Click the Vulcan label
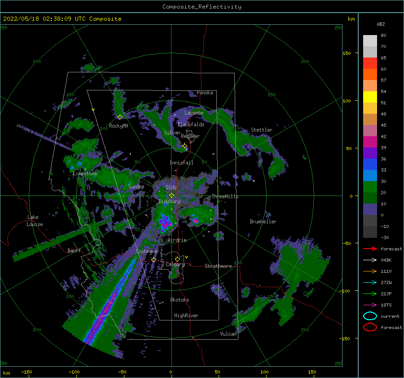Screen dimensions: 404x378 click(x=228, y=334)
